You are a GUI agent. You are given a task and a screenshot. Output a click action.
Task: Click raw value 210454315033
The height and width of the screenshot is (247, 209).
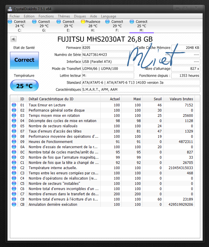(x=181, y=168)
